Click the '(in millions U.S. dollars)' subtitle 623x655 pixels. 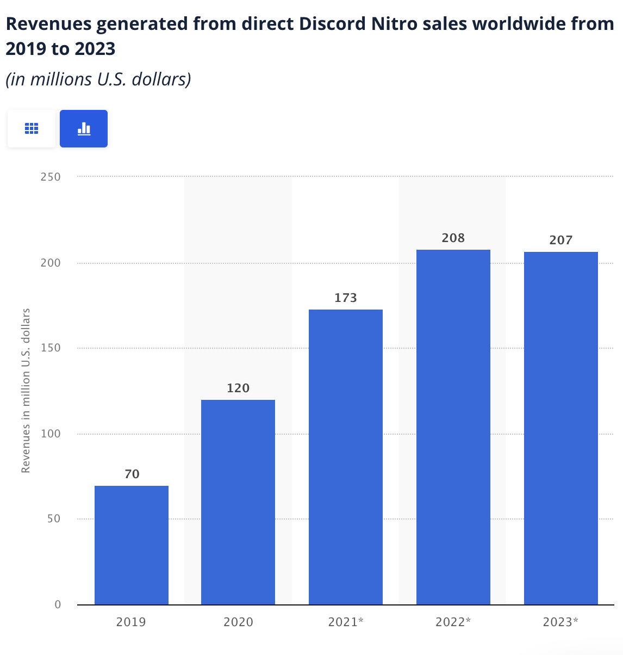coord(98,79)
